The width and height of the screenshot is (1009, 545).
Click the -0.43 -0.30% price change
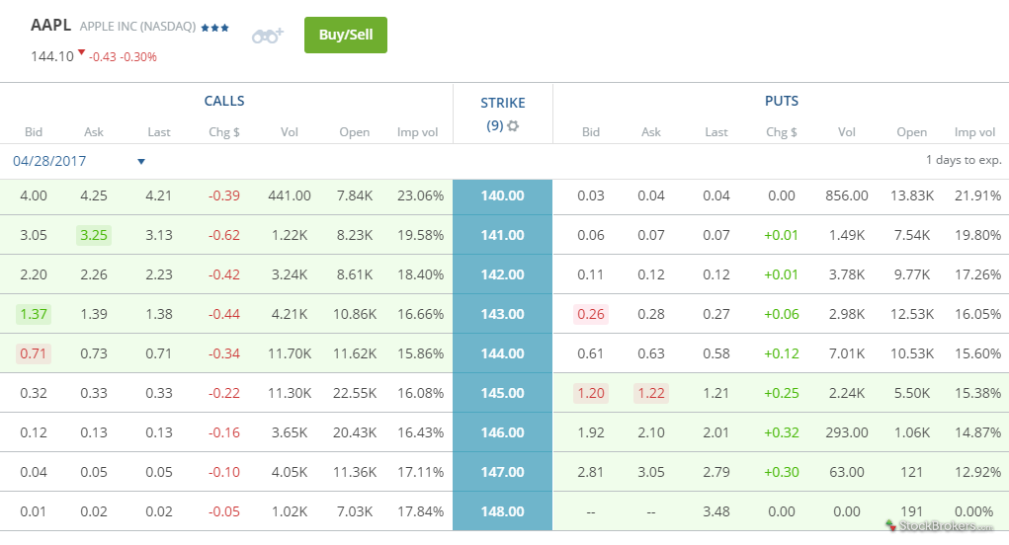pyautogui.click(x=123, y=57)
